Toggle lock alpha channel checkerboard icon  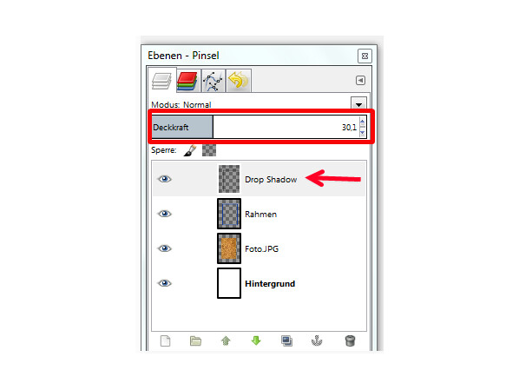click(209, 150)
